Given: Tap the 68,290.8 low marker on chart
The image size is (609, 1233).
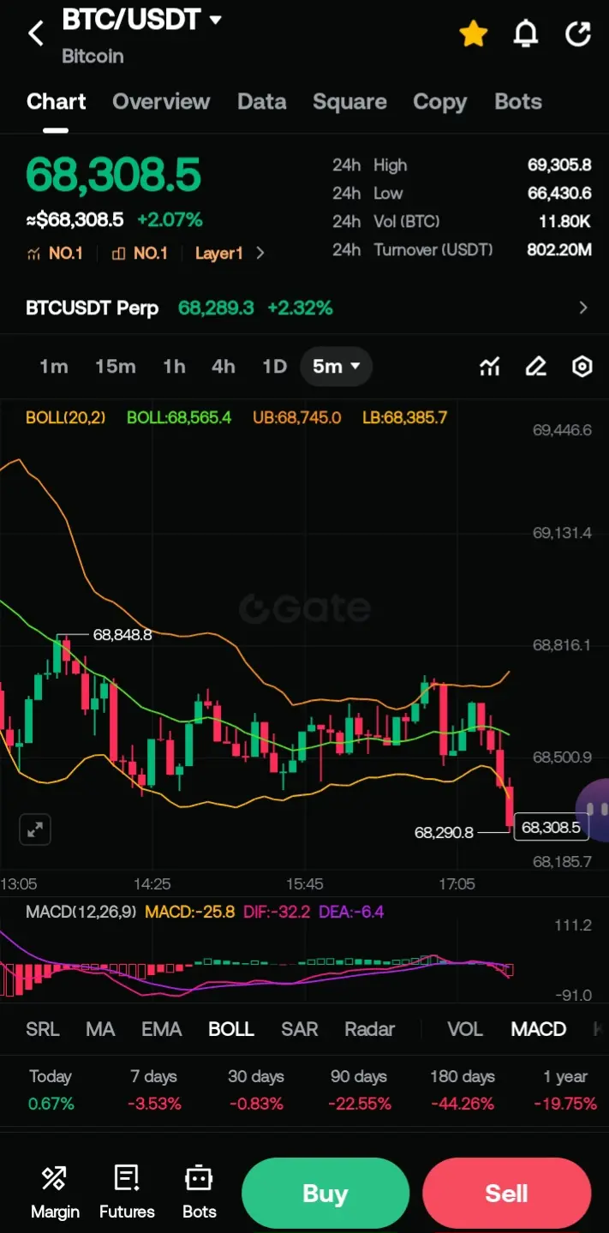Looking at the screenshot, I should coord(444,832).
